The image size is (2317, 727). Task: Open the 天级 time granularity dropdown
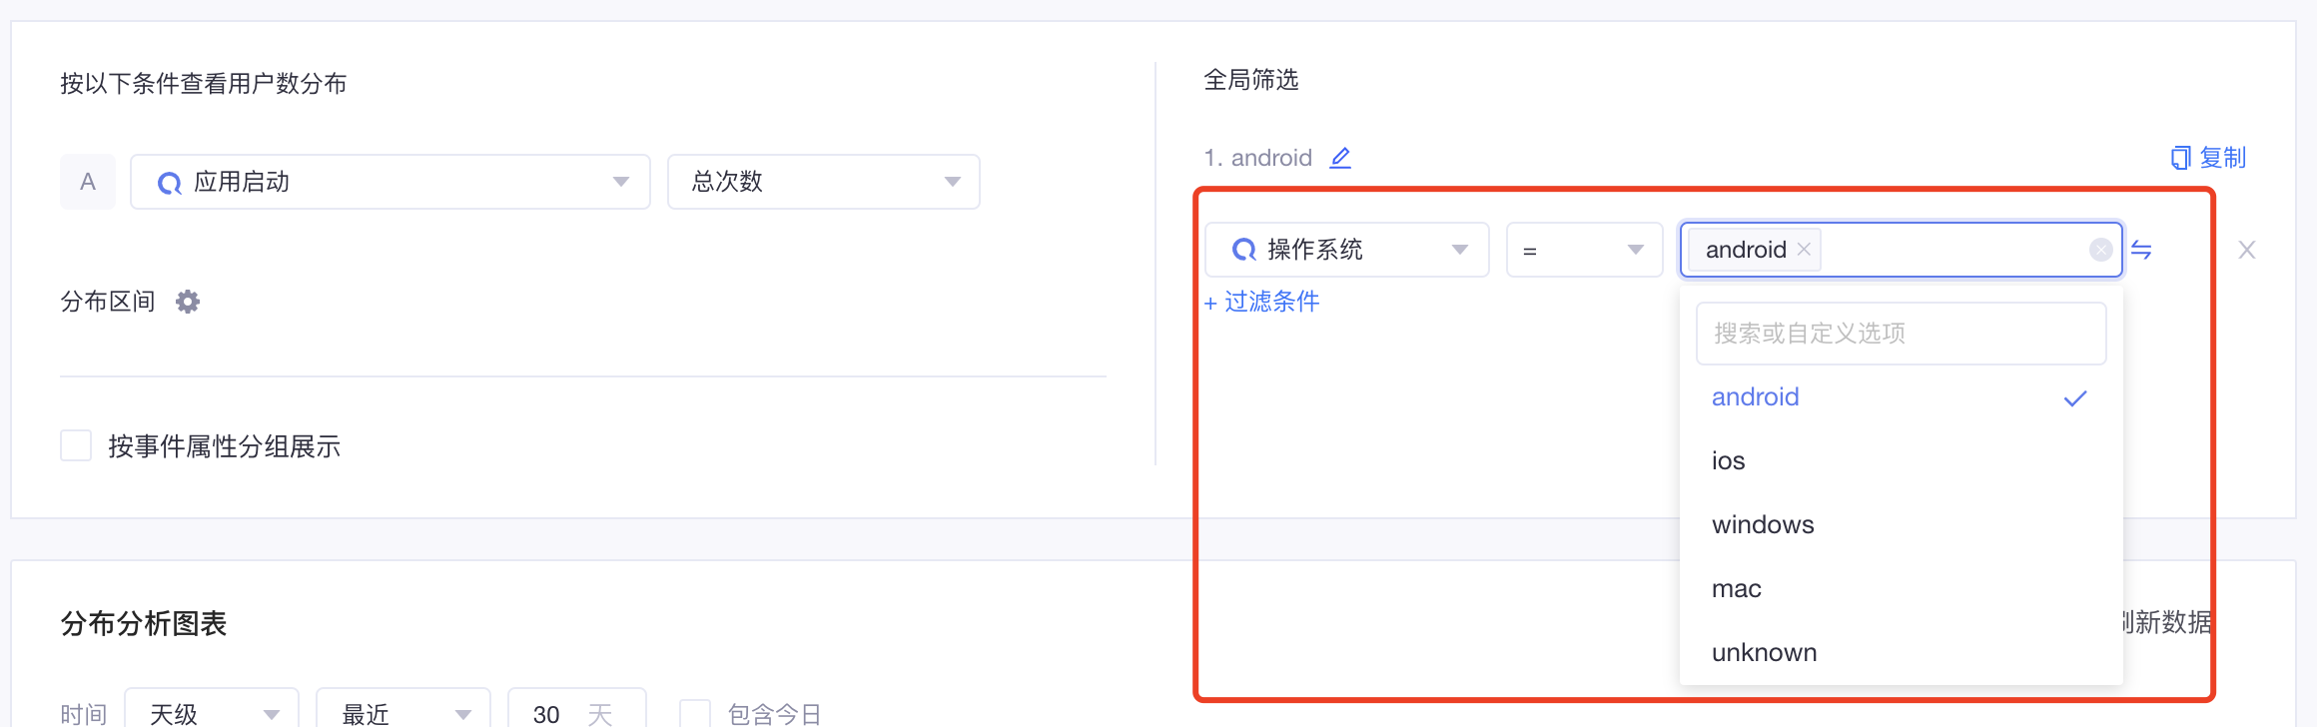coord(212,711)
